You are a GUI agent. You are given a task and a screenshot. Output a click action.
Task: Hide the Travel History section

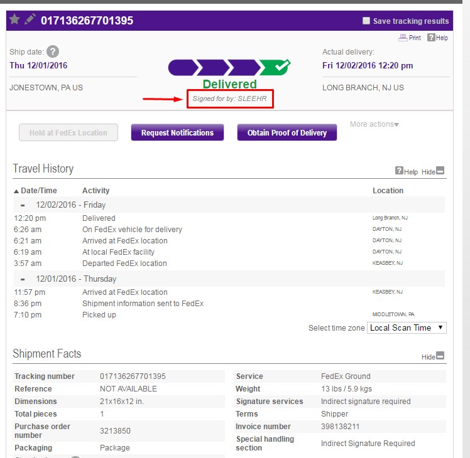point(433,171)
